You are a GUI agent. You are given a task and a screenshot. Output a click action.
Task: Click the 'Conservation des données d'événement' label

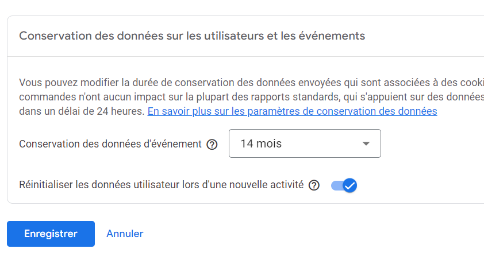coord(110,144)
